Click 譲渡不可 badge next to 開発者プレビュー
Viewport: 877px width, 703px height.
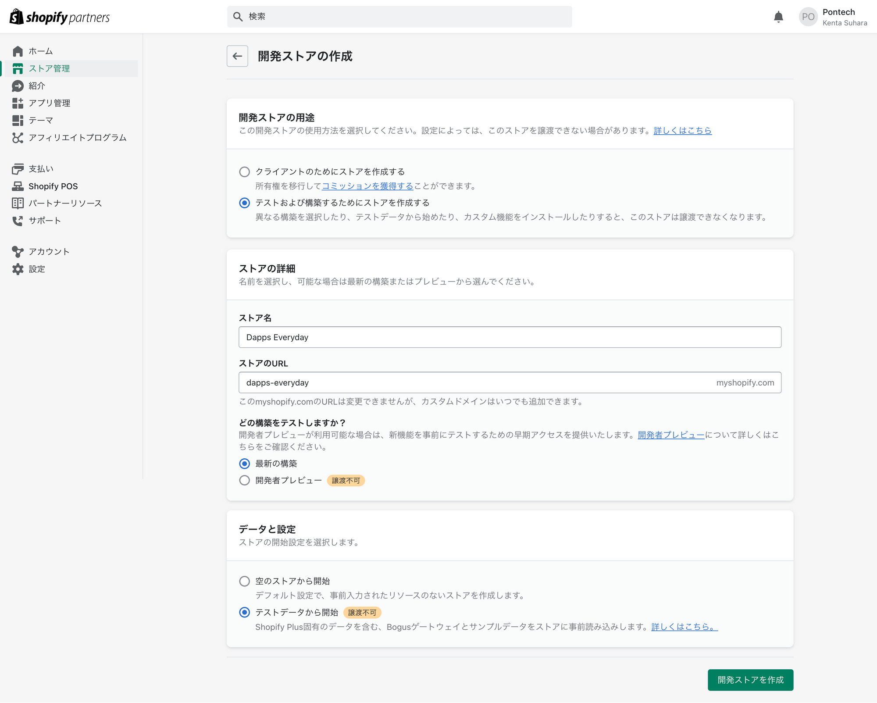346,481
